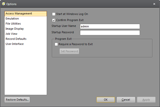Tick Require a Password to Exit
160x107 pixels.
pos(56,44)
